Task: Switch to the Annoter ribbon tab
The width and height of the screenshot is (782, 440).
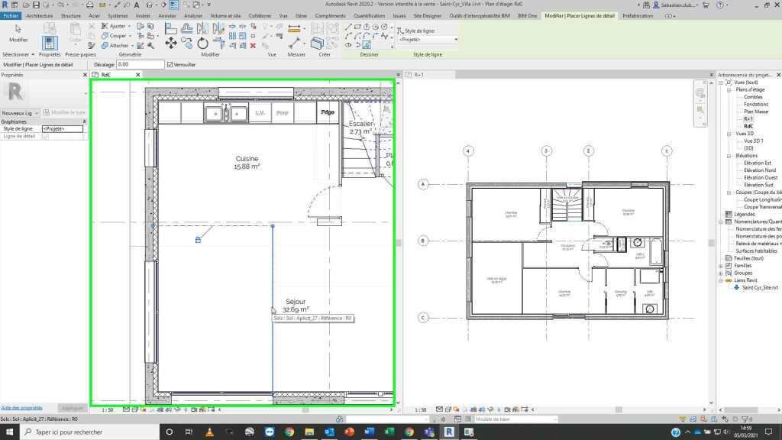Action: 166,15
